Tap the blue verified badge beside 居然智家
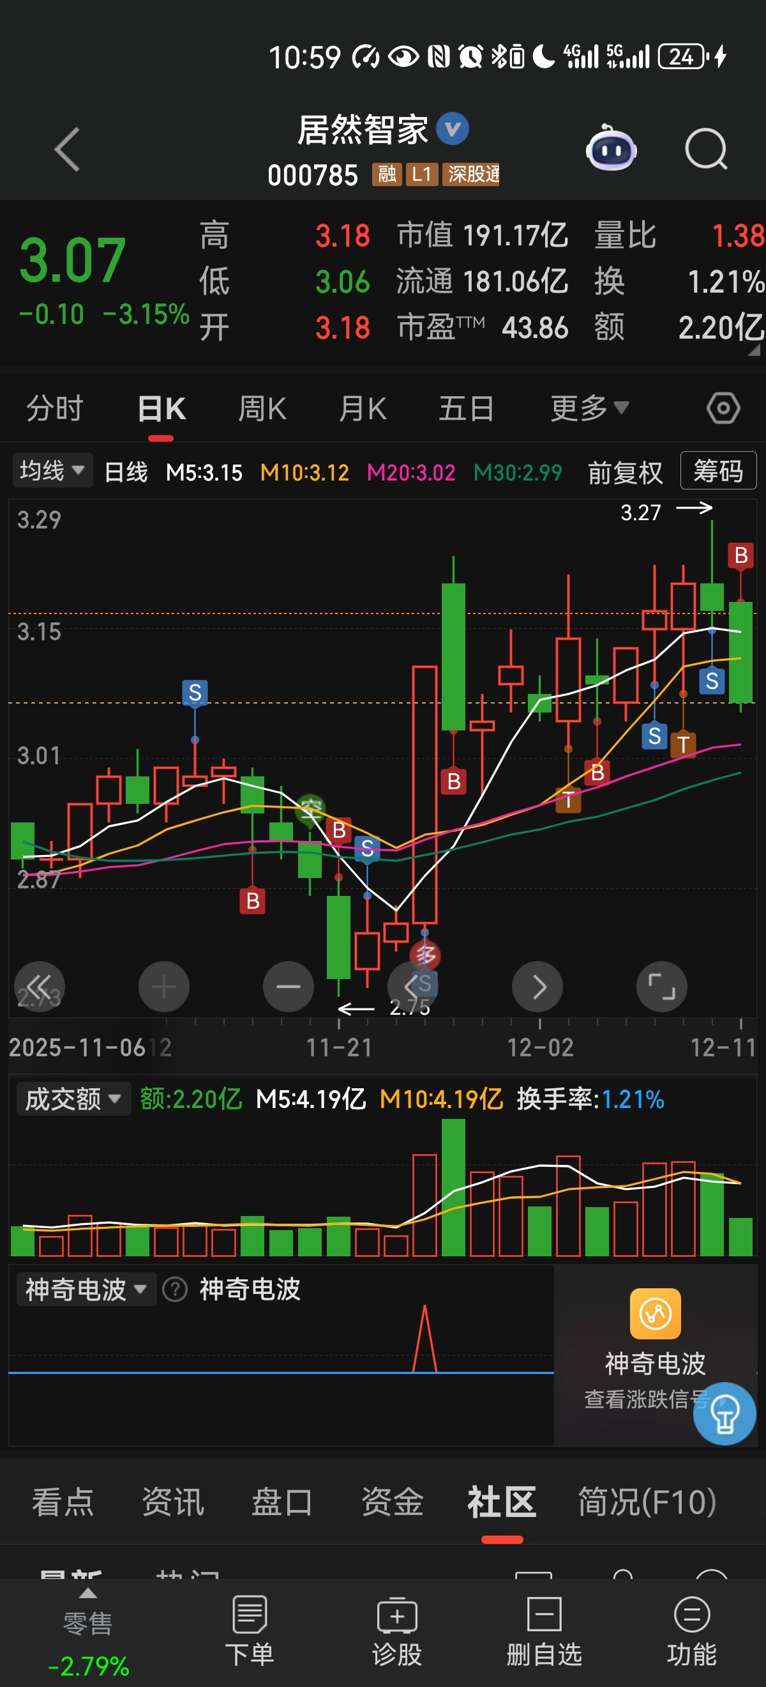This screenshot has height=1687, width=766. (x=453, y=128)
